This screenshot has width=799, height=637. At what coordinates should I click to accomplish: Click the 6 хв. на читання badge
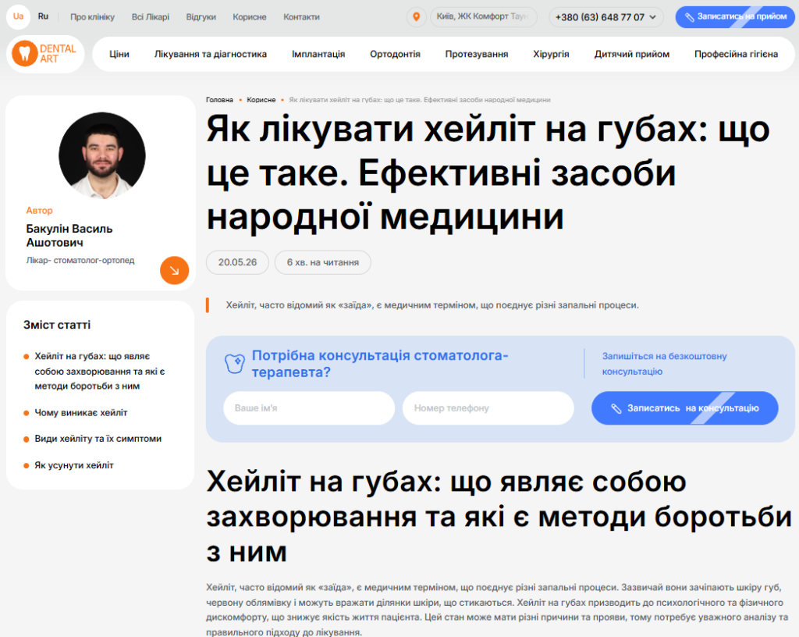pos(322,262)
